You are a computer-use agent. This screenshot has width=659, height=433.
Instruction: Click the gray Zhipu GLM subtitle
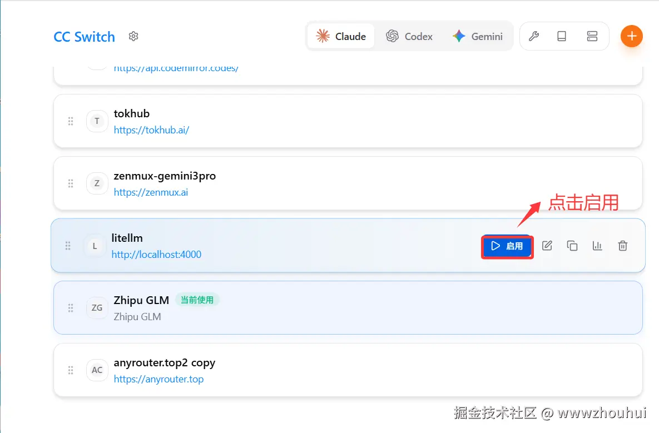[x=137, y=317]
